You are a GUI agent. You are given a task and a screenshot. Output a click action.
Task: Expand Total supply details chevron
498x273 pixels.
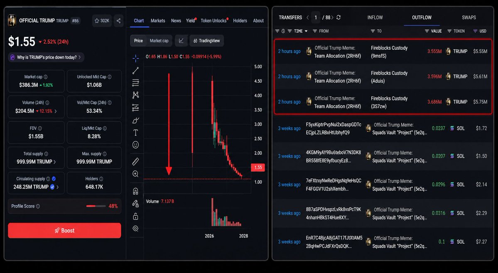coord(55,162)
